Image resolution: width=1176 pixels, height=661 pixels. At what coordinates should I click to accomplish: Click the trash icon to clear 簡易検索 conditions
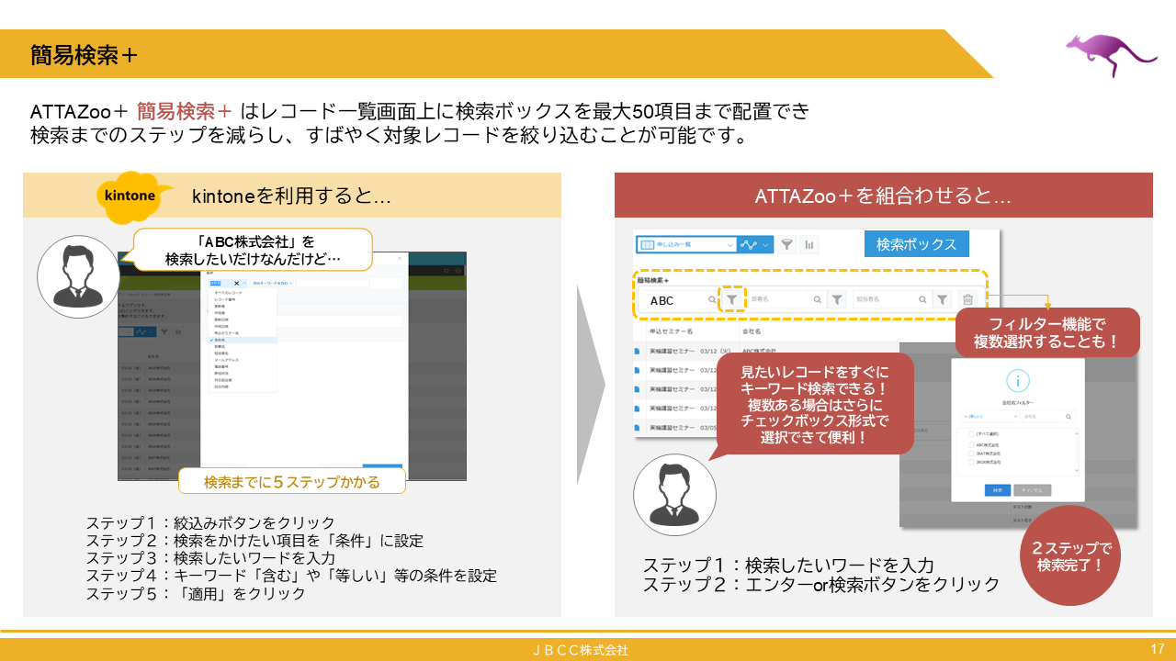(x=967, y=300)
